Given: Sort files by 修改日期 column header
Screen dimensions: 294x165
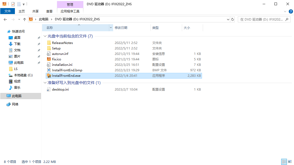Looking at the screenshot, I should coord(121,28).
